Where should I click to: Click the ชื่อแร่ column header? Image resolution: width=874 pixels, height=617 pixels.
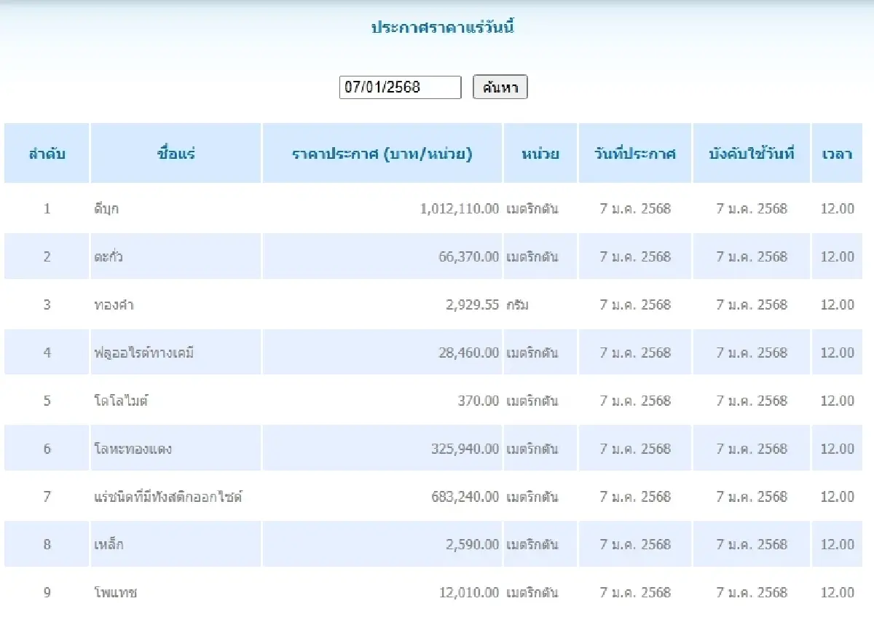coord(176,154)
